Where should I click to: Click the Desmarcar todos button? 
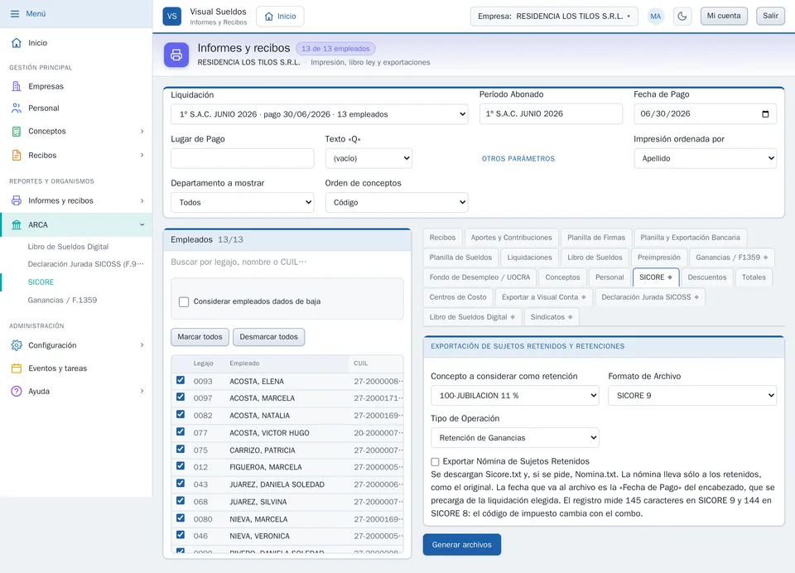(x=268, y=337)
